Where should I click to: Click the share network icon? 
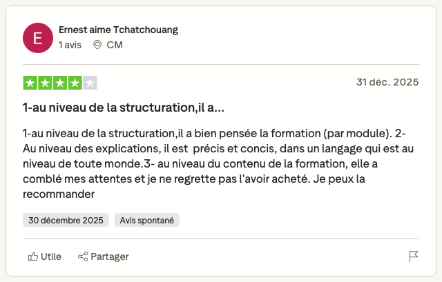pyautogui.click(x=83, y=256)
